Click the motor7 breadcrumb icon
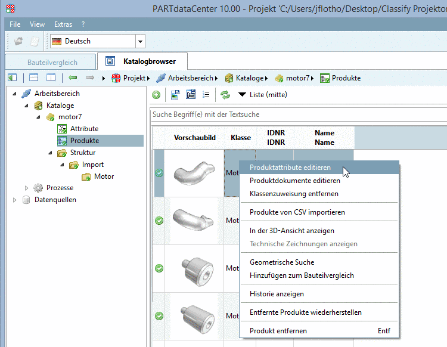Viewport: 447px width, 347px height. coord(279,78)
